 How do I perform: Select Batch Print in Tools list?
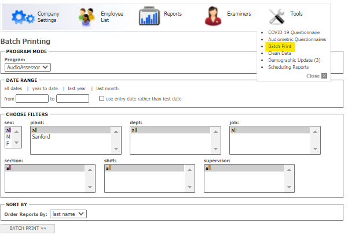point(280,46)
